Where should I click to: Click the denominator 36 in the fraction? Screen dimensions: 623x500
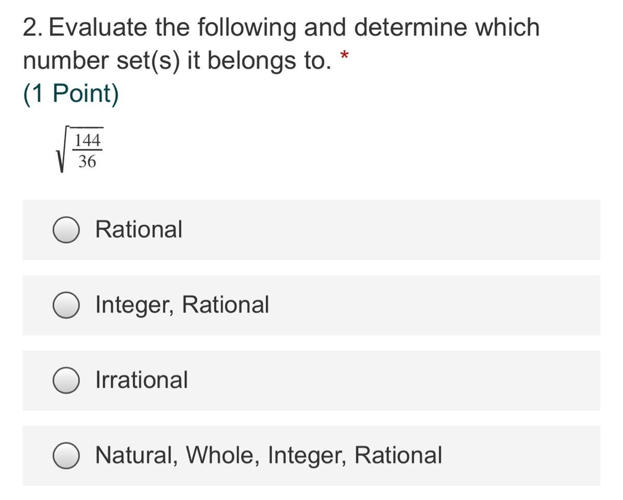point(87,162)
